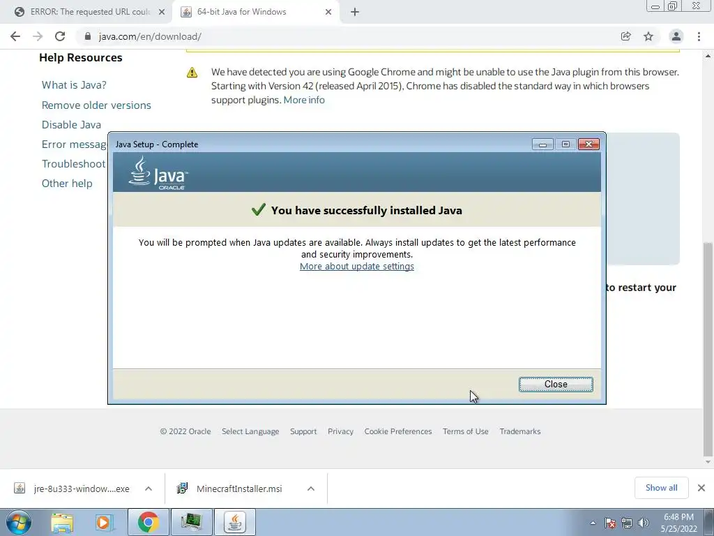
Task: Expand options for jre-8u333 download
Action: click(x=149, y=489)
